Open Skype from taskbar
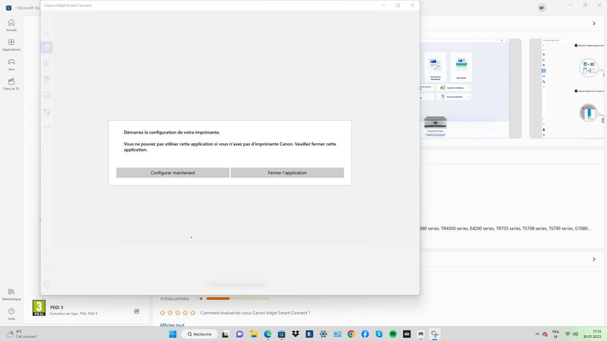This screenshot has height=341, width=607. tap(379, 334)
